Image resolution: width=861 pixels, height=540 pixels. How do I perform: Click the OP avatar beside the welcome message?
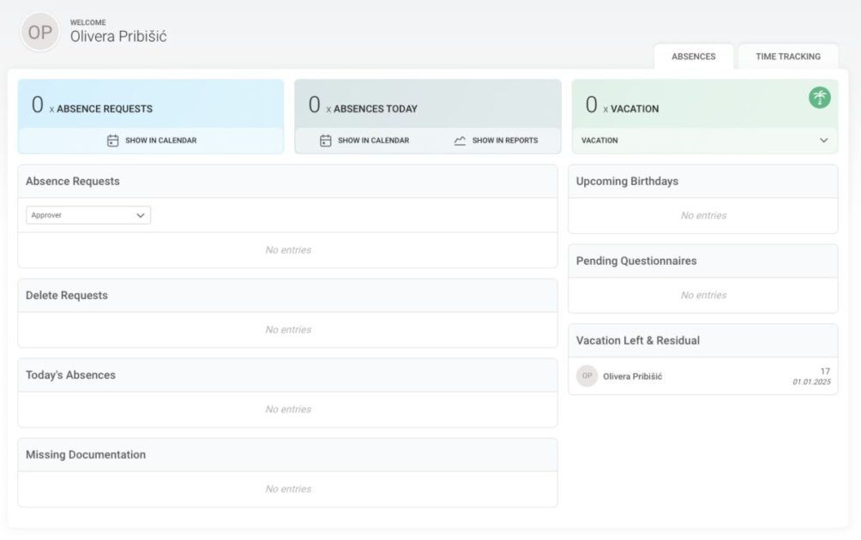tap(40, 34)
